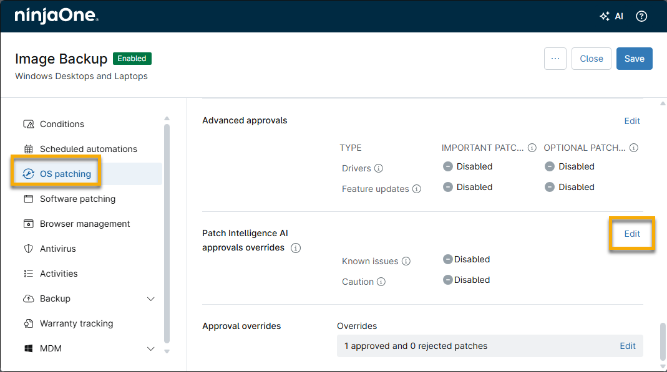The image size is (667, 372).
Task: Click Feature updates optional Disabled status
Action: click(570, 187)
